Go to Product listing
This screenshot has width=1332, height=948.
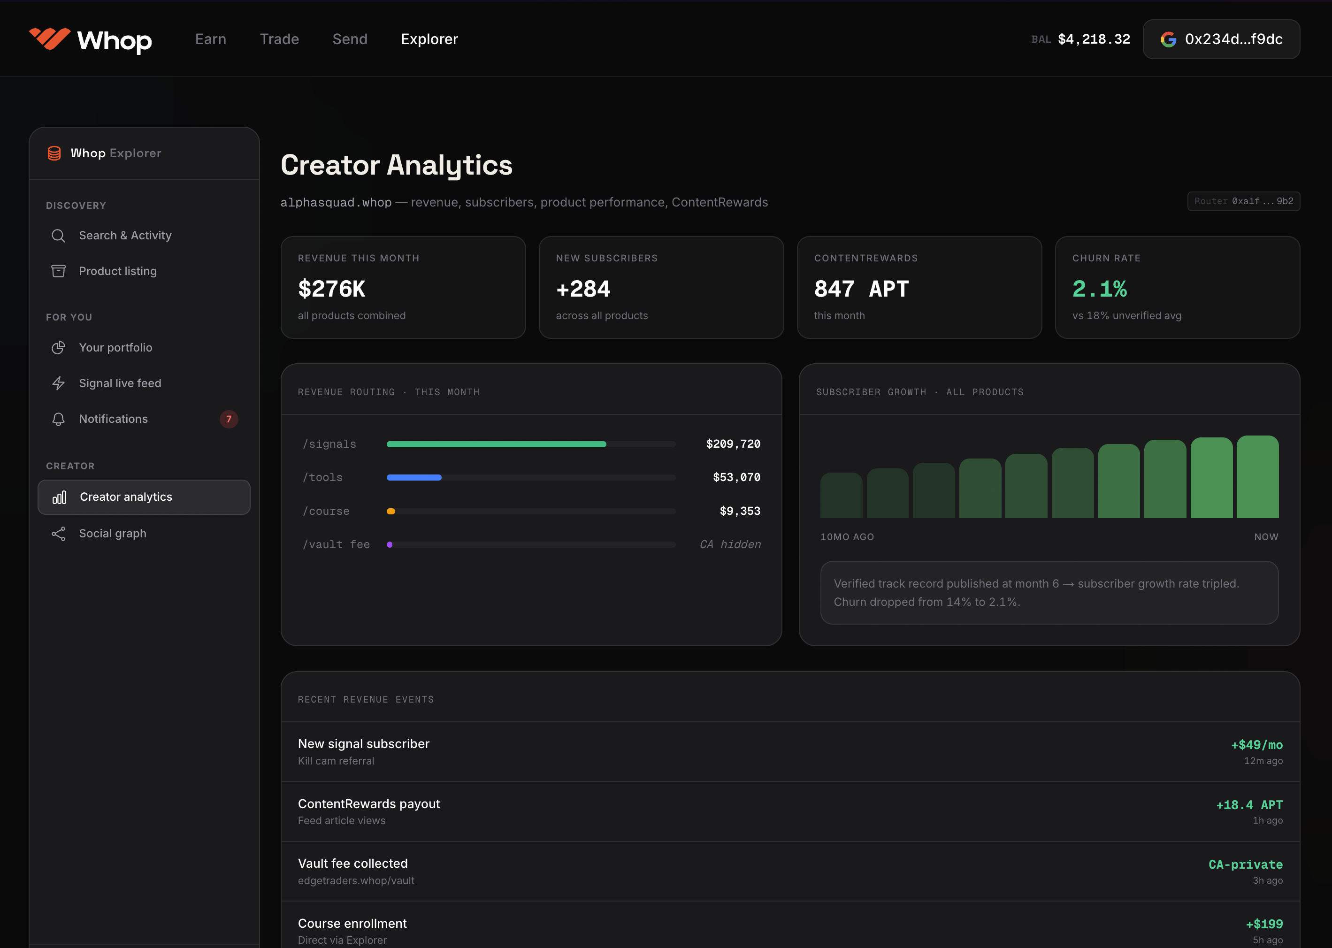tap(144, 271)
